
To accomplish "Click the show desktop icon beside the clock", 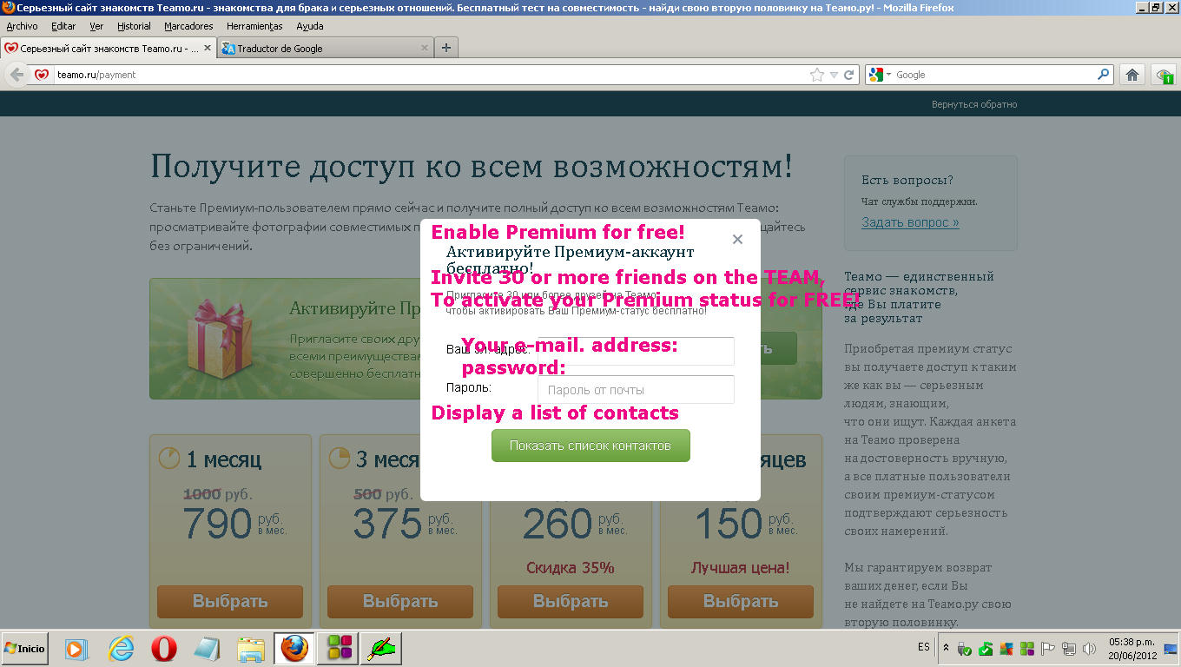I will [1171, 649].
